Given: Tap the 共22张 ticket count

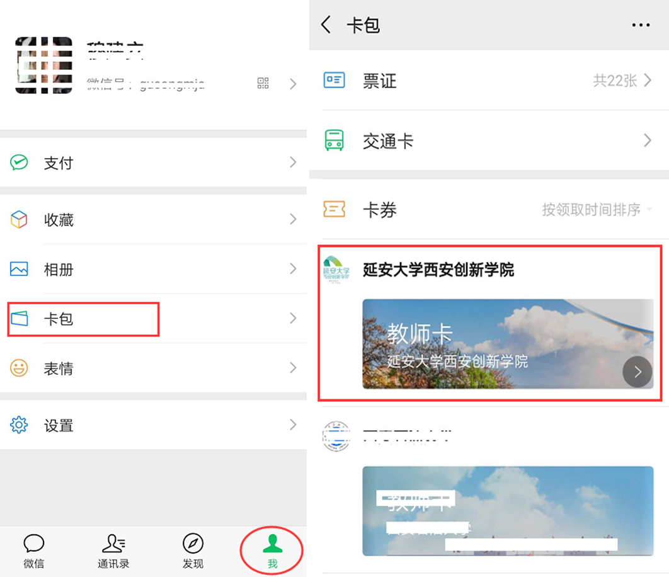Looking at the screenshot, I should pyautogui.click(x=615, y=80).
